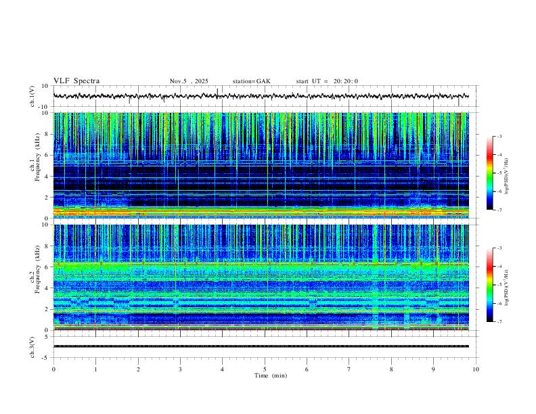This screenshot has width=536, height=414.
Task: Click the ch.2 spectrogram color scale bar
Action: pos(489,285)
